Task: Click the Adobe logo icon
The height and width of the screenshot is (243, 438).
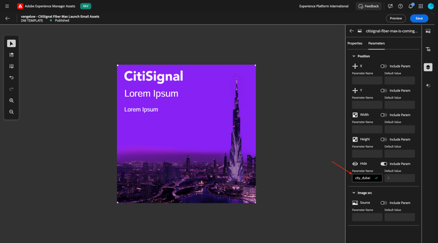Action: tap(20, 6)
